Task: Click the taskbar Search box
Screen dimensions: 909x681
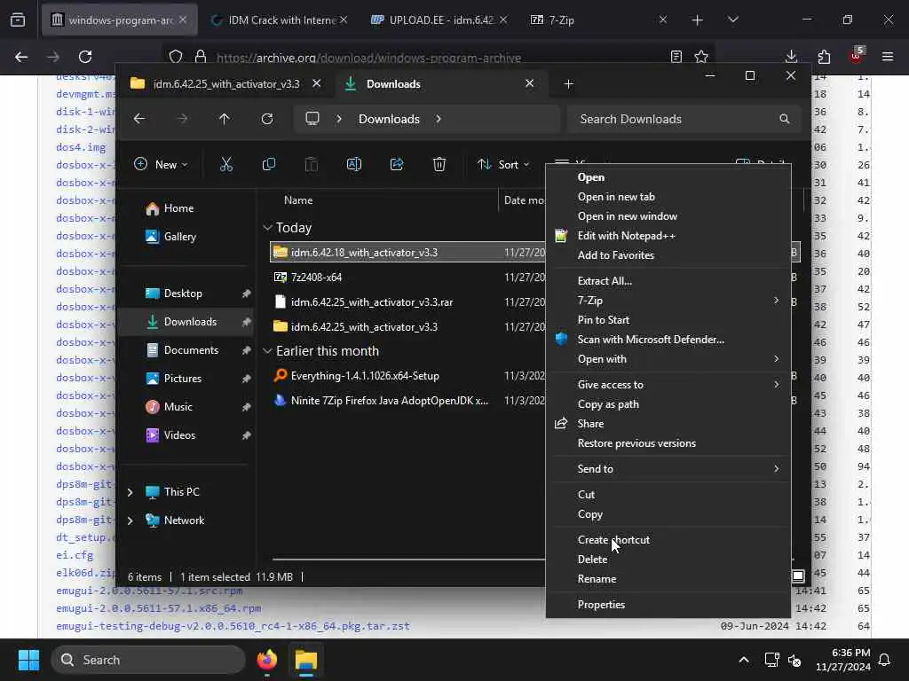Action: click(148, 660)
